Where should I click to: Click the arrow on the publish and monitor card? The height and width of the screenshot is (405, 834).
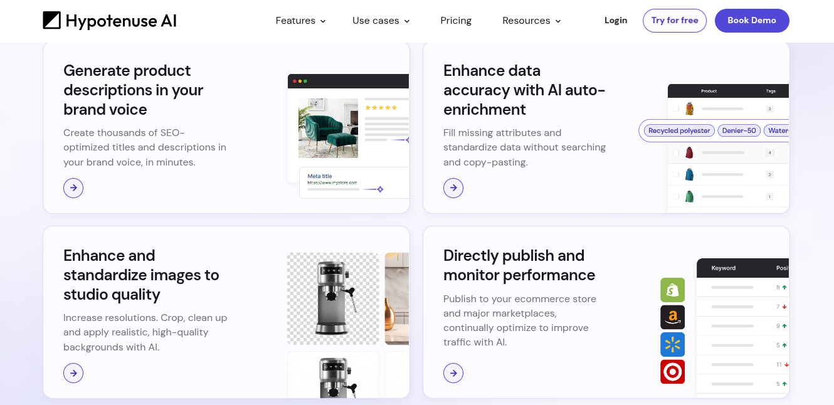click(x=453, y=372)
